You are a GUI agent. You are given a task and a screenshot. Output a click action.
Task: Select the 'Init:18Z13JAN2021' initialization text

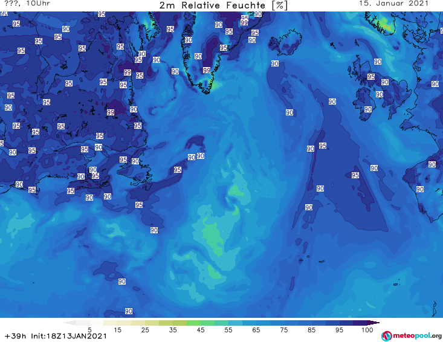[69, 336]
